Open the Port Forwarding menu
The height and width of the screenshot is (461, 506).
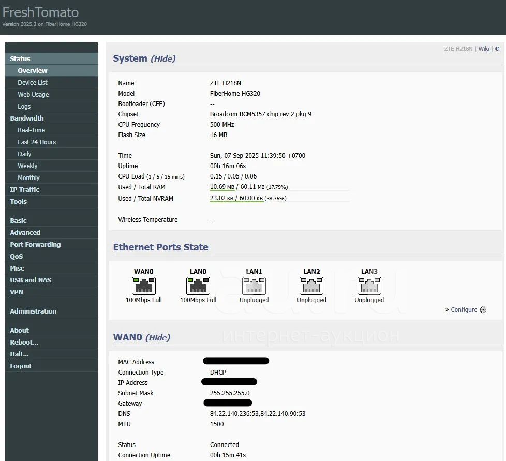(52, 245)
